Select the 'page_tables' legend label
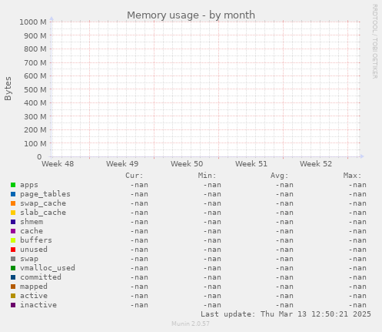382x332 pixels. coord(45,194)
